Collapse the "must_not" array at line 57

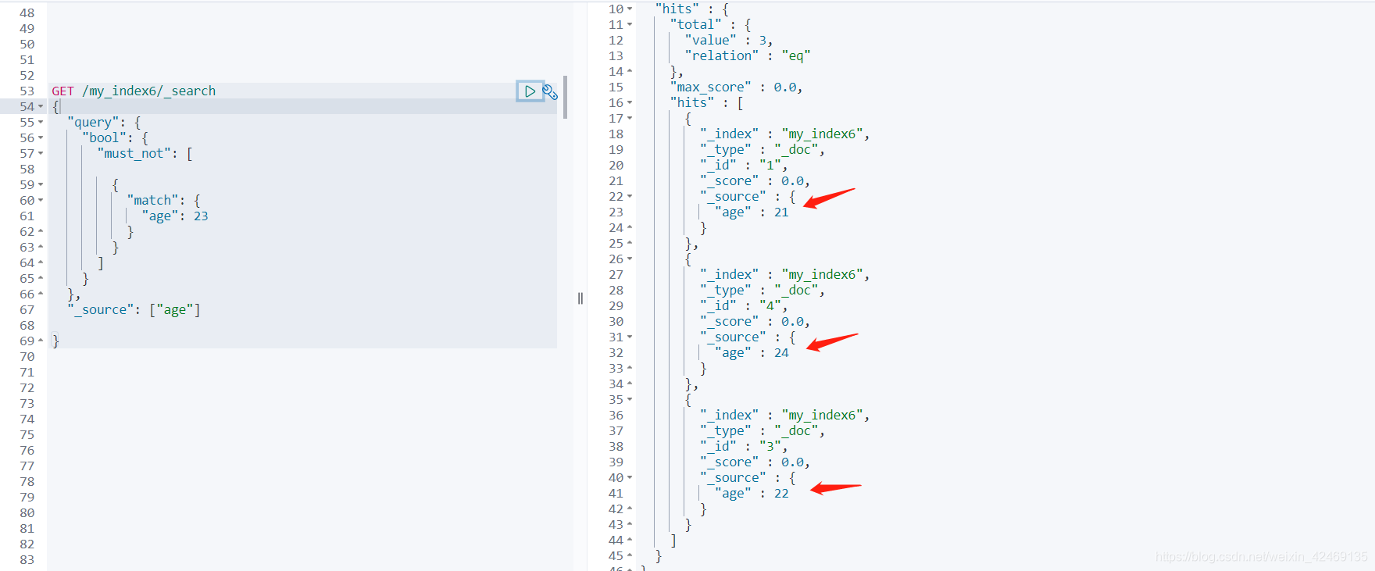(x=41, y=153)
